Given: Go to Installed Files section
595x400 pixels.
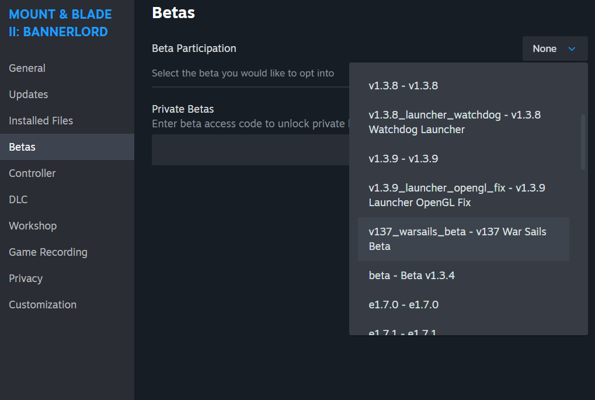Looking at the screenshot, I should pyautogui.click(x=41, y=121).
